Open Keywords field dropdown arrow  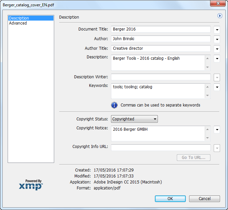click(x=217, y=87)
